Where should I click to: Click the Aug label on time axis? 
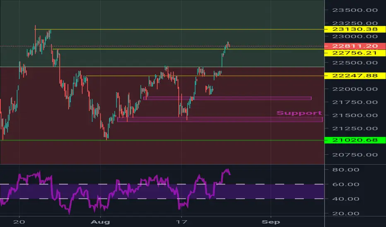[x=100, y=222]
